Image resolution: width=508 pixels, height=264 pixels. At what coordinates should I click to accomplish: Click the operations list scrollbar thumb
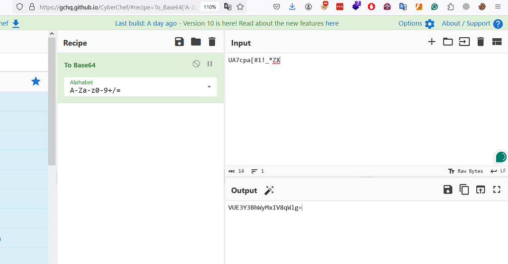[x=52, y=101]
